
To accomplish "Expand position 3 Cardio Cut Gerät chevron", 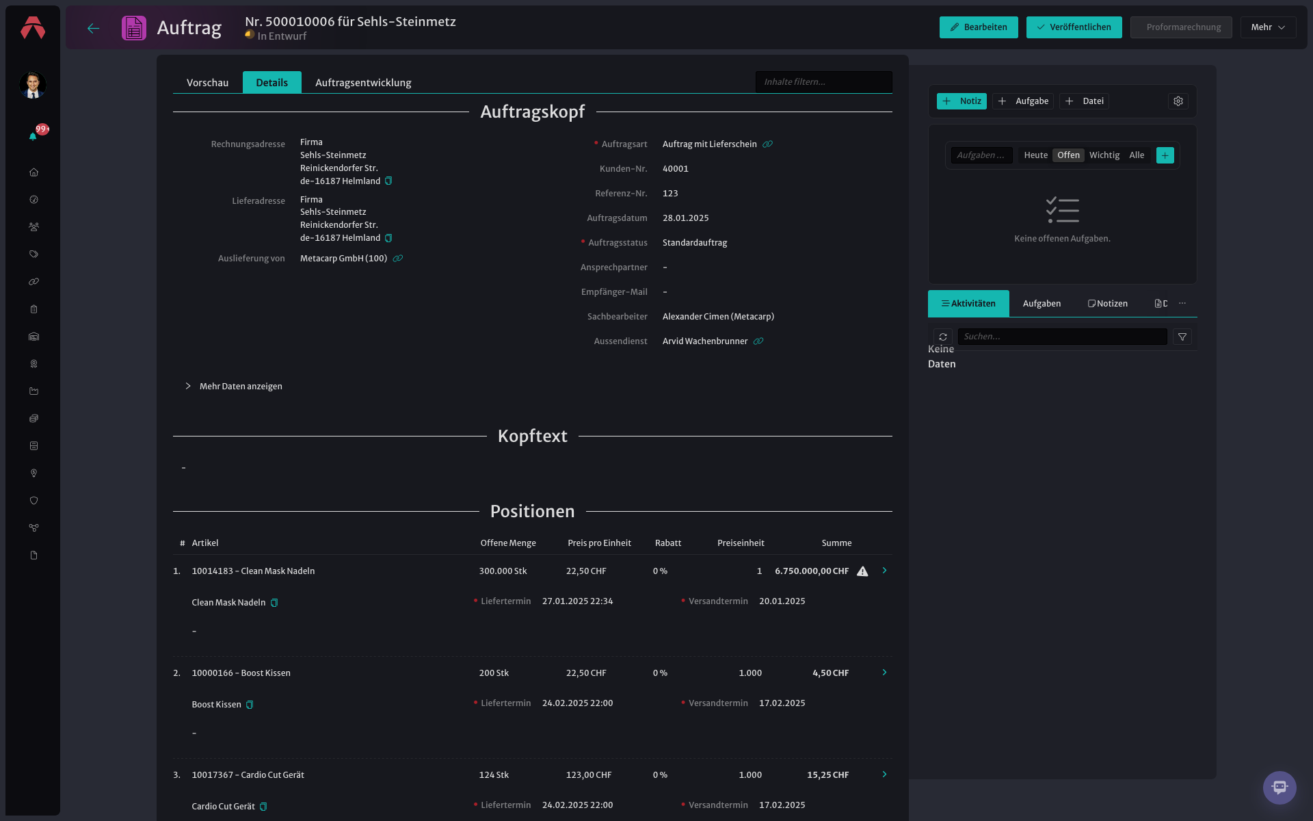I will click(x=884, y=774).
